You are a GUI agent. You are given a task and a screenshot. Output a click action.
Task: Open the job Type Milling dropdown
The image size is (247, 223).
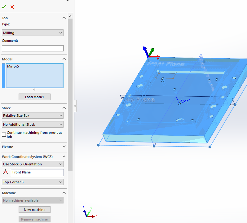coord(33,33)
